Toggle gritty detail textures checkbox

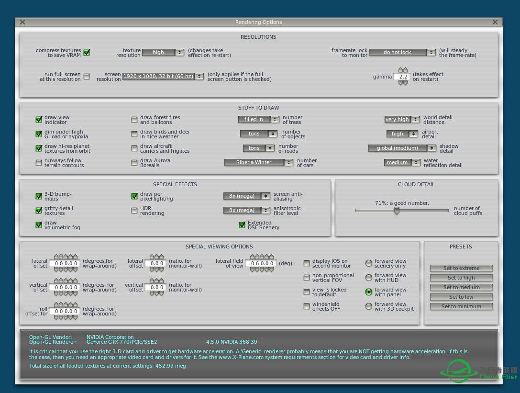pyautogui.click(x=39, y=211)
